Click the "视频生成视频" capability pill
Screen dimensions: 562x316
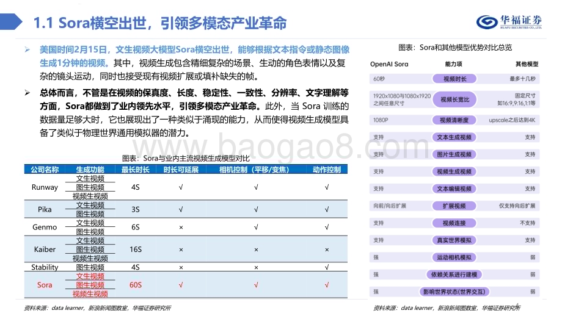(454, 172)
